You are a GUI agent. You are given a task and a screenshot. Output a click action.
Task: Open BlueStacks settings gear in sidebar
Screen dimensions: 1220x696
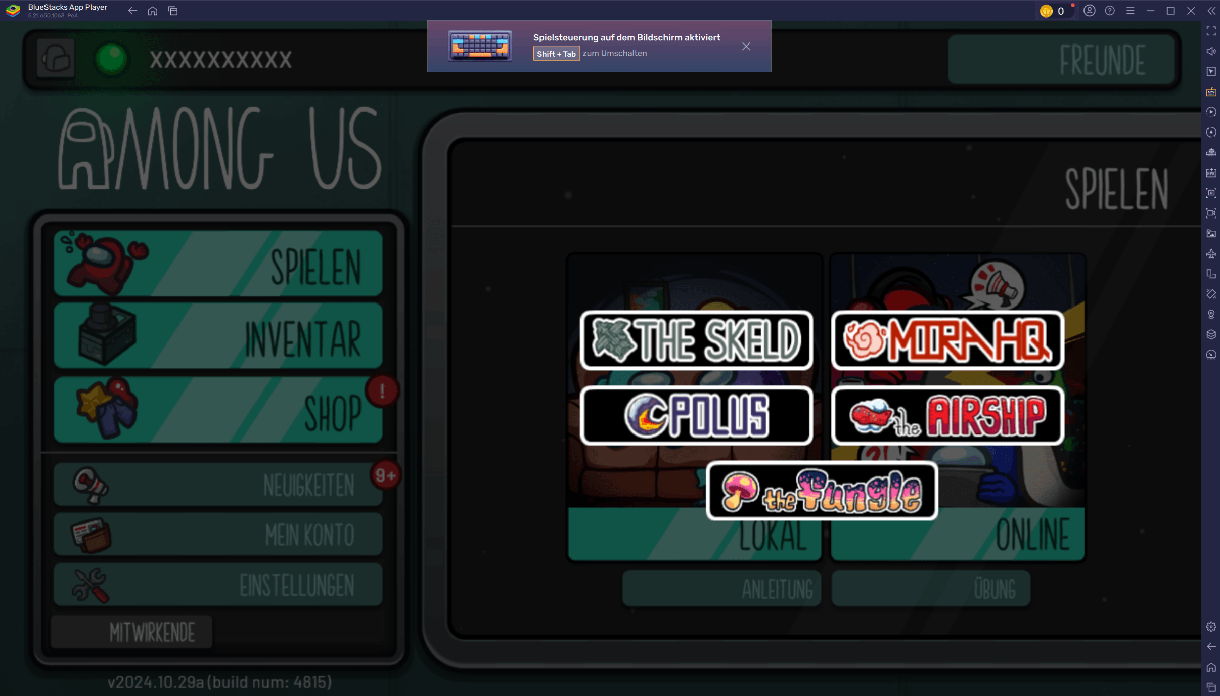(1211, 627)
